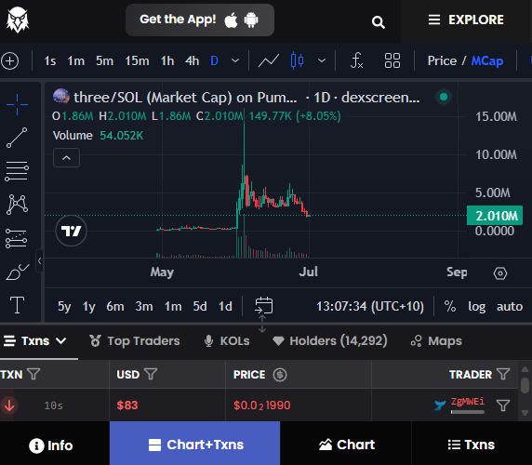The height and width of the screenshot is (465, 532).
Task: Collapse the drawing toolbar with the side arrow
Action: tap(39, 260)
